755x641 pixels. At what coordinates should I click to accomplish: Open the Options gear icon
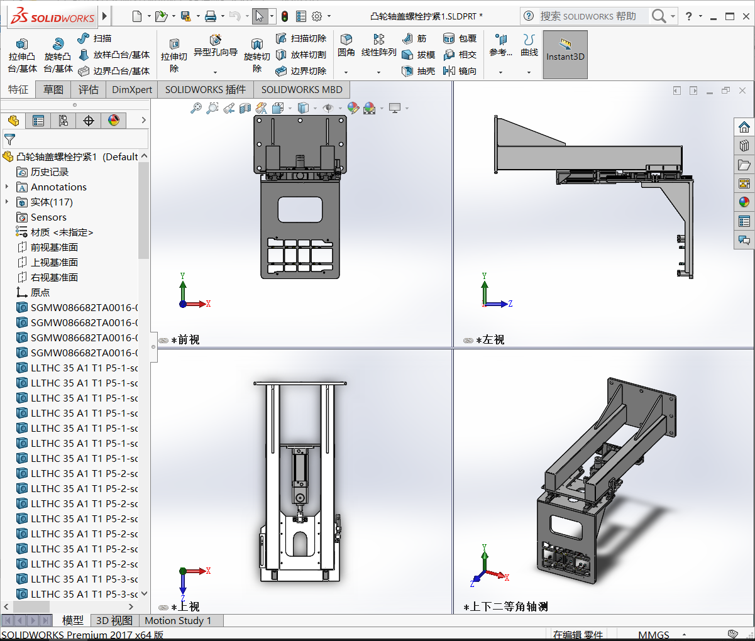pos(317,16)
